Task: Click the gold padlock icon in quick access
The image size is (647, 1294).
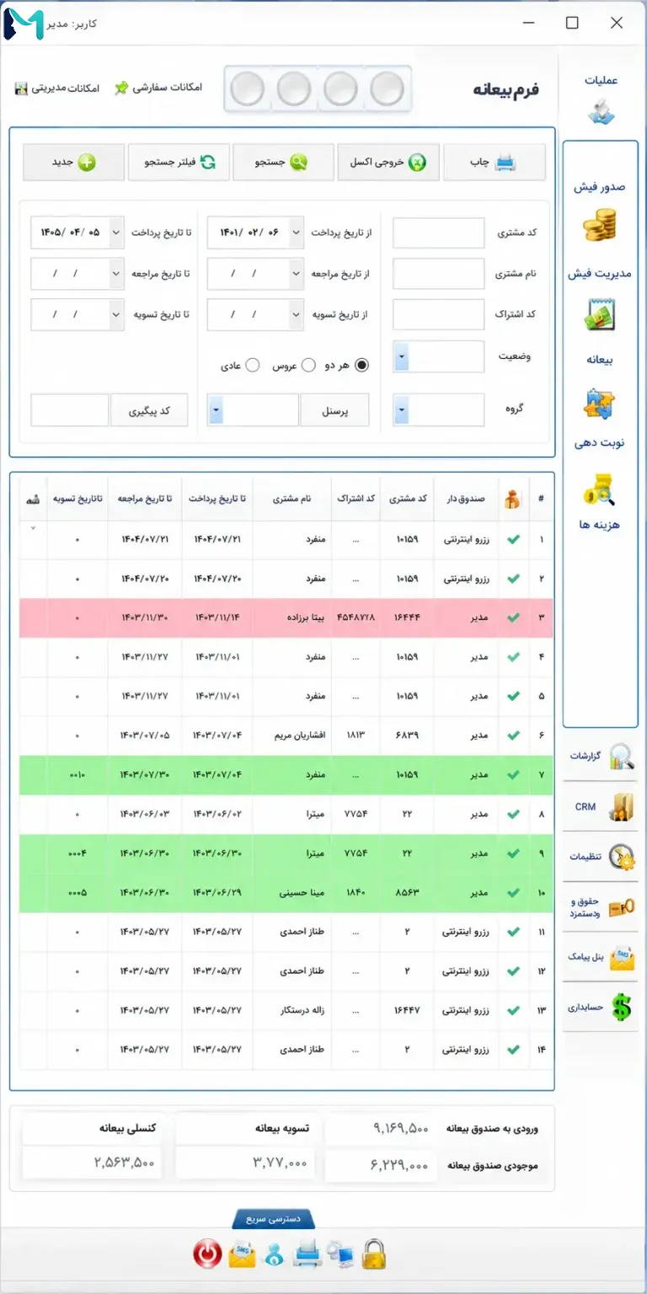Action: coord(373,1254)
